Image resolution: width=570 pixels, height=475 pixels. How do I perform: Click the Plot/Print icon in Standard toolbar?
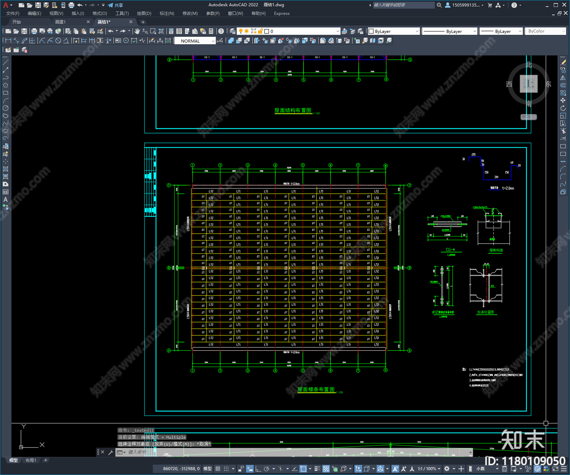34,31
